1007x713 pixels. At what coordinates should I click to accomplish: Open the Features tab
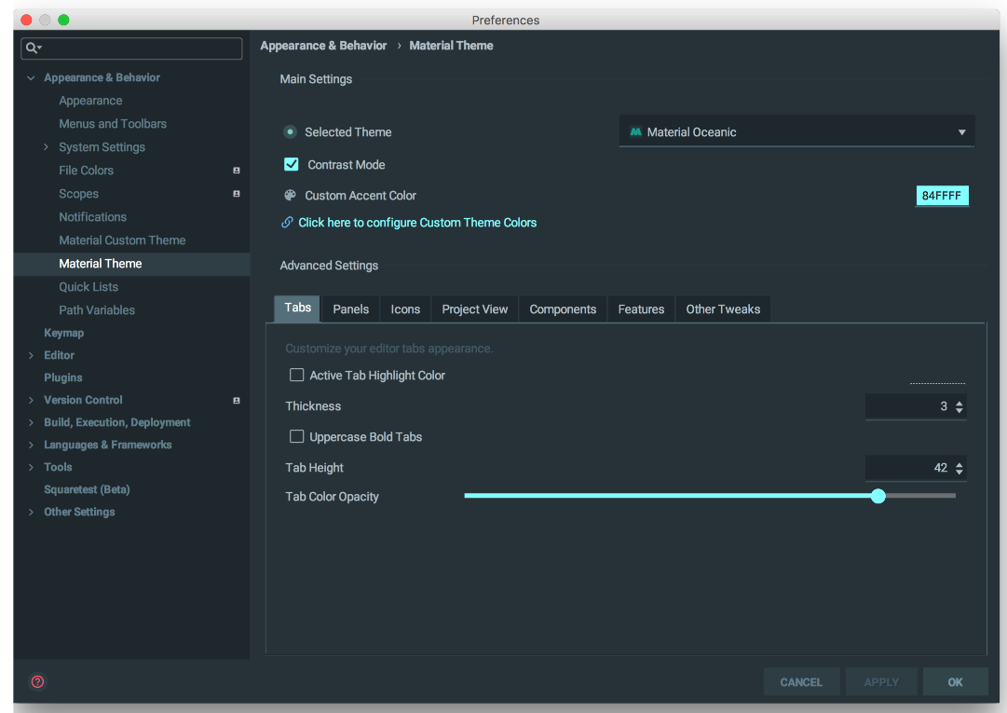click(641, 309)
